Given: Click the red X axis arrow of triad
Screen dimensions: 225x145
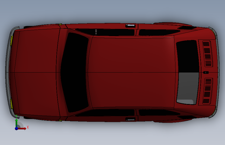Looking at the screenshot, I should (22, 128).
